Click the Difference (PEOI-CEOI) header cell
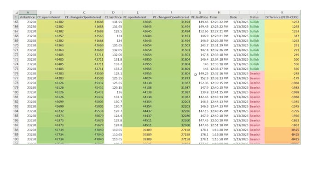 click(x=282, y=17)
